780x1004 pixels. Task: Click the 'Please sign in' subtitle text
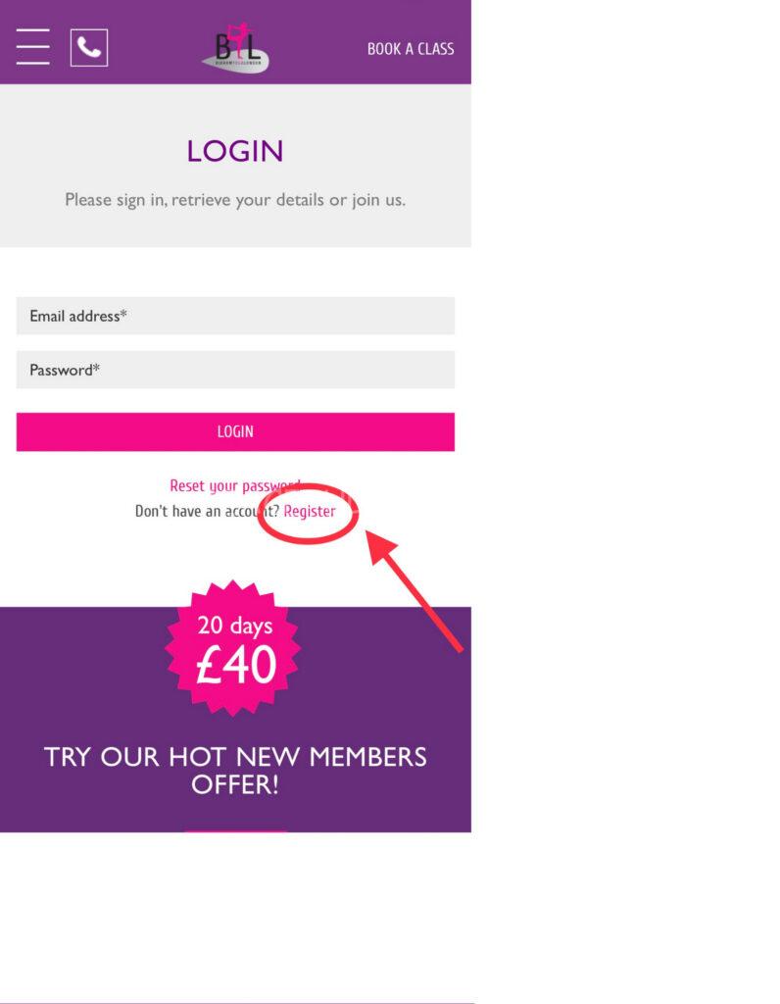tap(235, 200)
